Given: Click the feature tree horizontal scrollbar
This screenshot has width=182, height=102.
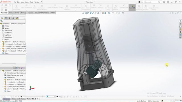Looking at the screenshot, I should pyautogui.click(x=9, y=64).
